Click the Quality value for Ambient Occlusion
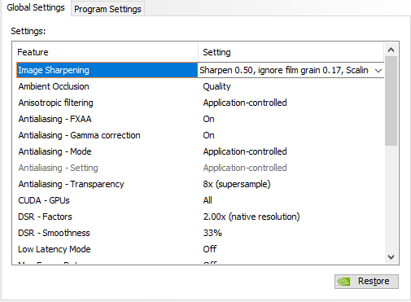 click(x=216, y=86)
